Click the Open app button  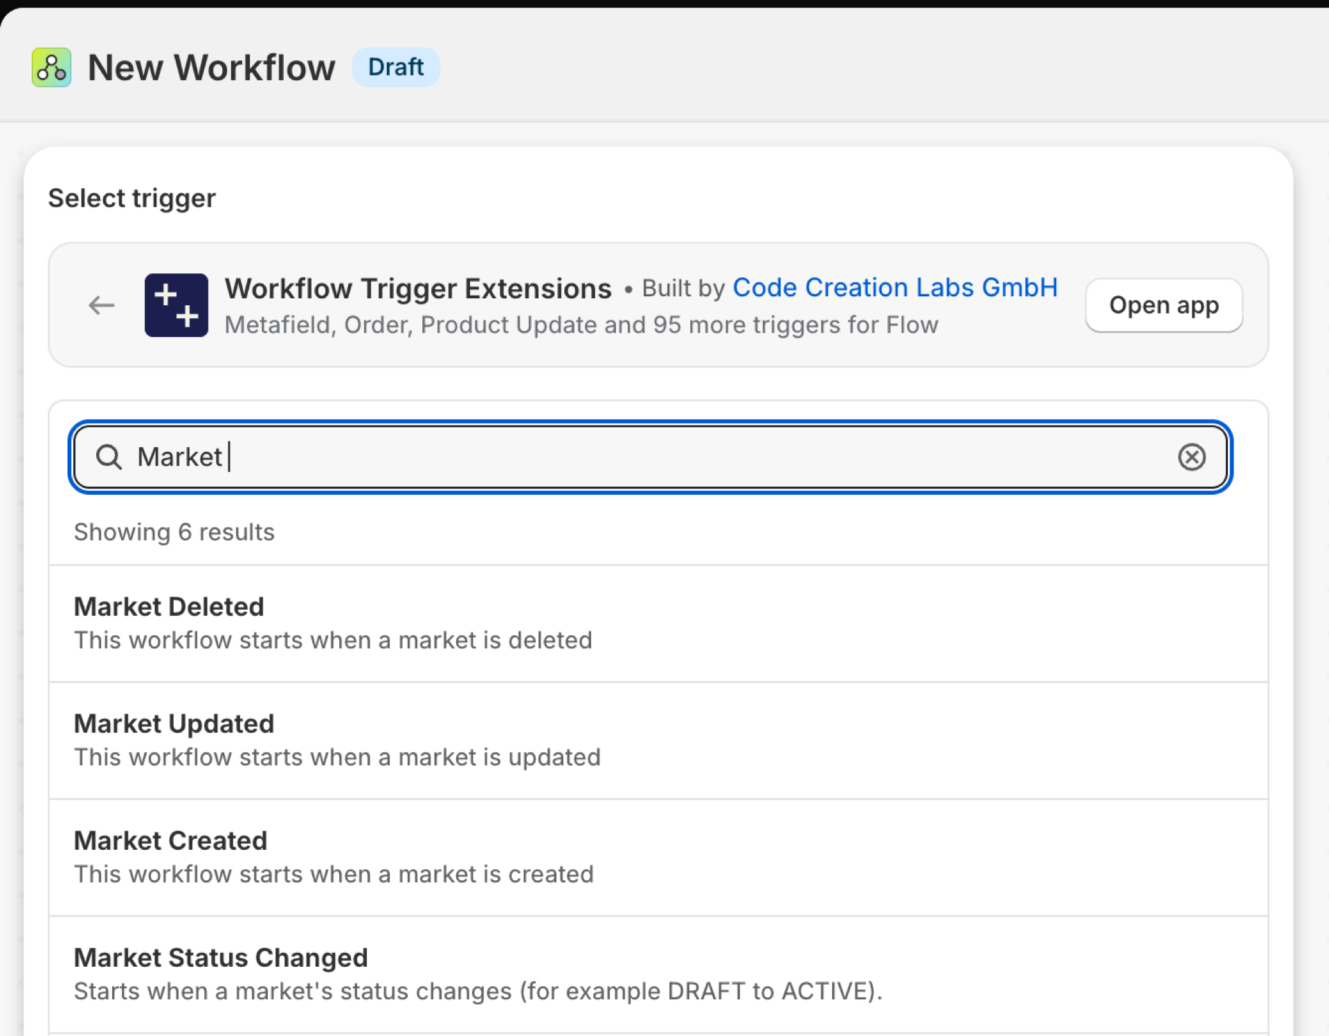pyautogui.click(x=1164, y=305)
